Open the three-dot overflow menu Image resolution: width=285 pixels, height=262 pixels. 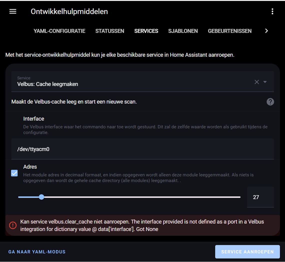272,11
